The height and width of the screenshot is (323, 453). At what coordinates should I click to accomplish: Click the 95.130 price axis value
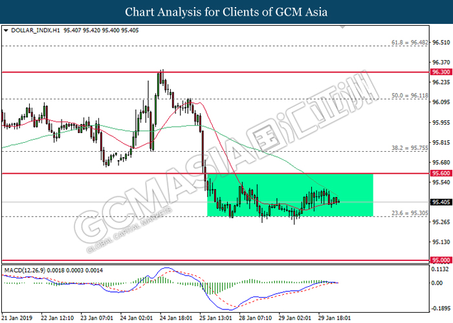[x=441, y=242]
